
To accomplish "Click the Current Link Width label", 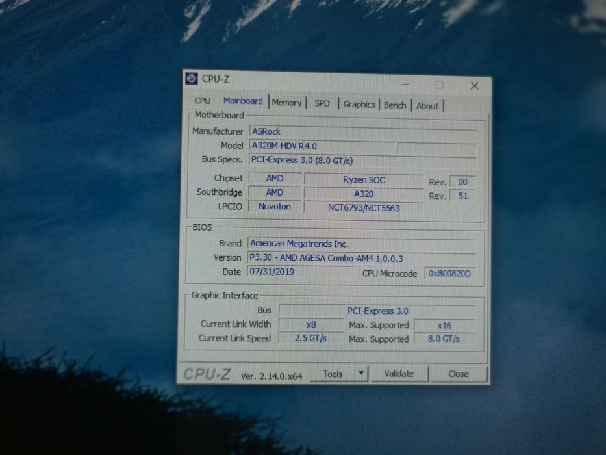I will coord(236,324).
